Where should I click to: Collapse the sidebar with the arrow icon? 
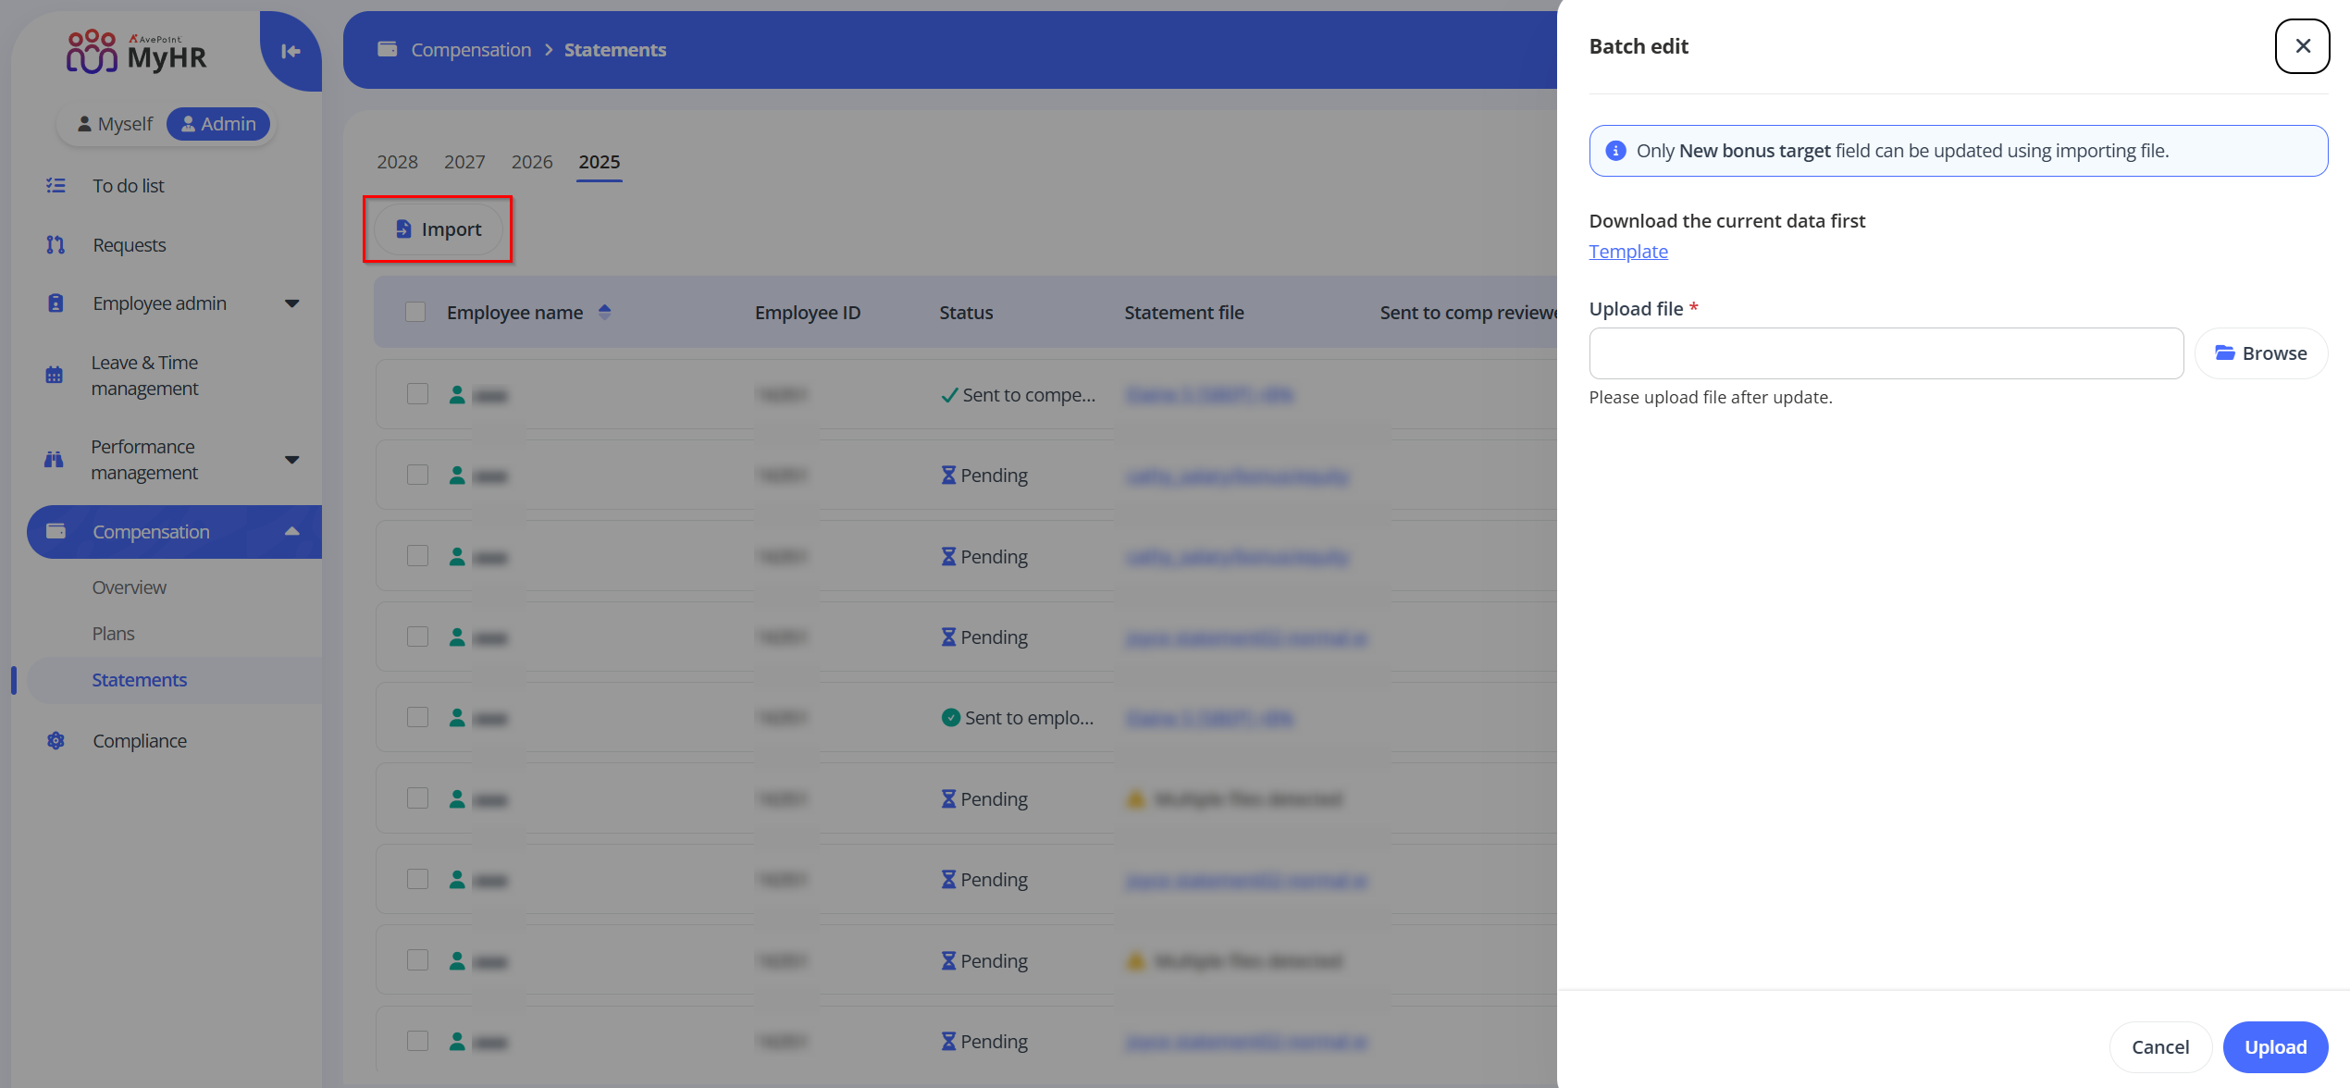click(291, 51)
